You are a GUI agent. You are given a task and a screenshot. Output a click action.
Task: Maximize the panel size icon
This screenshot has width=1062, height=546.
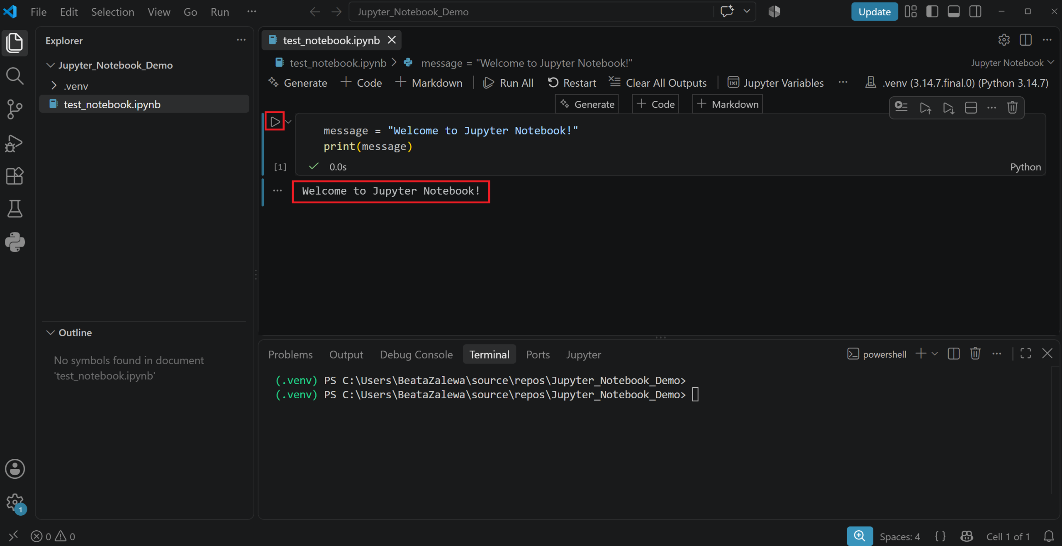pos(1025,353)
